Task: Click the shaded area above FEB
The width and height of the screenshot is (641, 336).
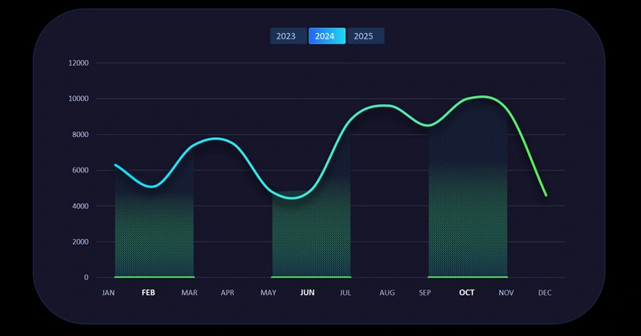Action: coord(154,233)
